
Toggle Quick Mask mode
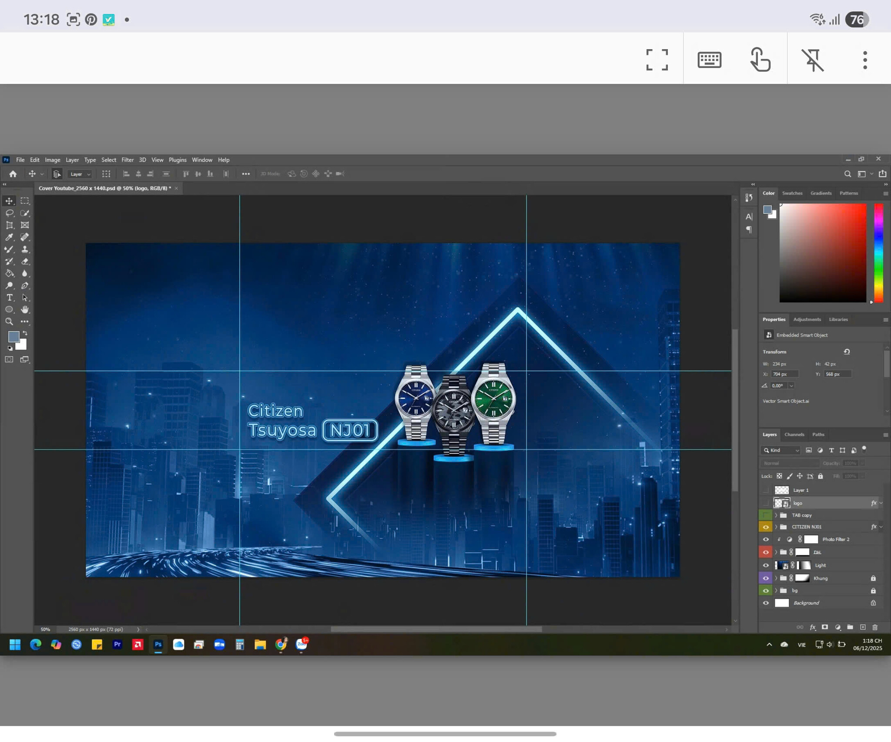point(9,359)
